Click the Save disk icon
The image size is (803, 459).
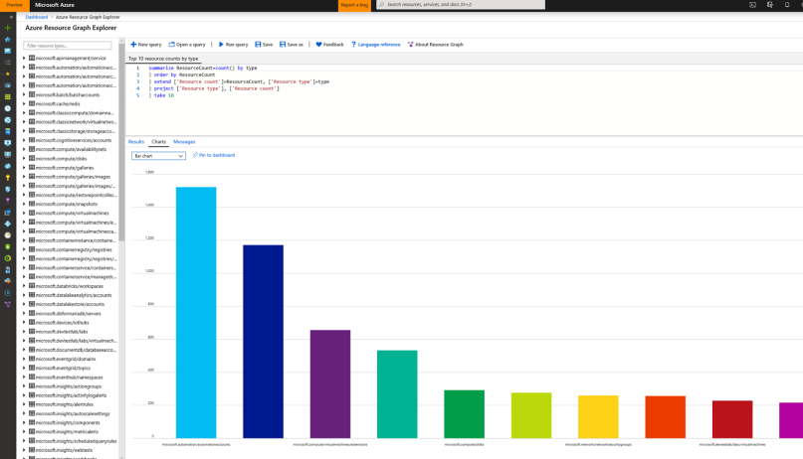tap(257, 45)
